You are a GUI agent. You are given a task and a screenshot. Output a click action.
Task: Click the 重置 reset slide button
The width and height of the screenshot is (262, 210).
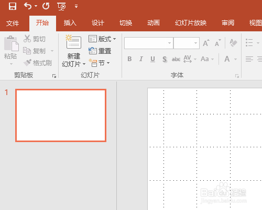[100, 51]
